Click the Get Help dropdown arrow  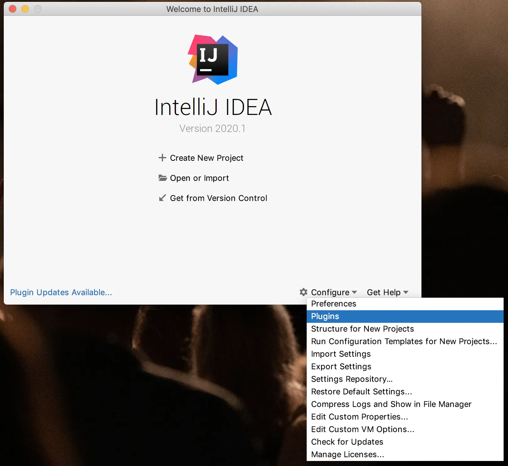(x=405, y=292)
